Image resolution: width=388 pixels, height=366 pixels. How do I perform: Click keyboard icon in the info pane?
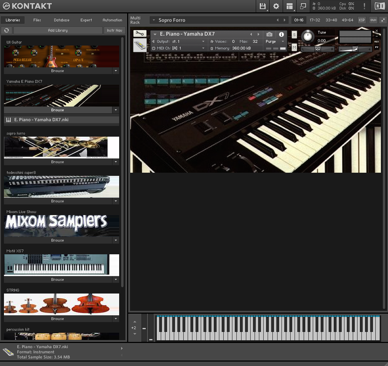[8, 352]
